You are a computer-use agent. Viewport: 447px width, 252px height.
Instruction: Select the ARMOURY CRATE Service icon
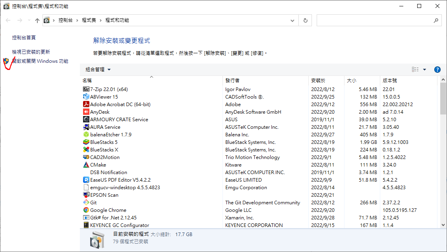[x=86, y=120]
